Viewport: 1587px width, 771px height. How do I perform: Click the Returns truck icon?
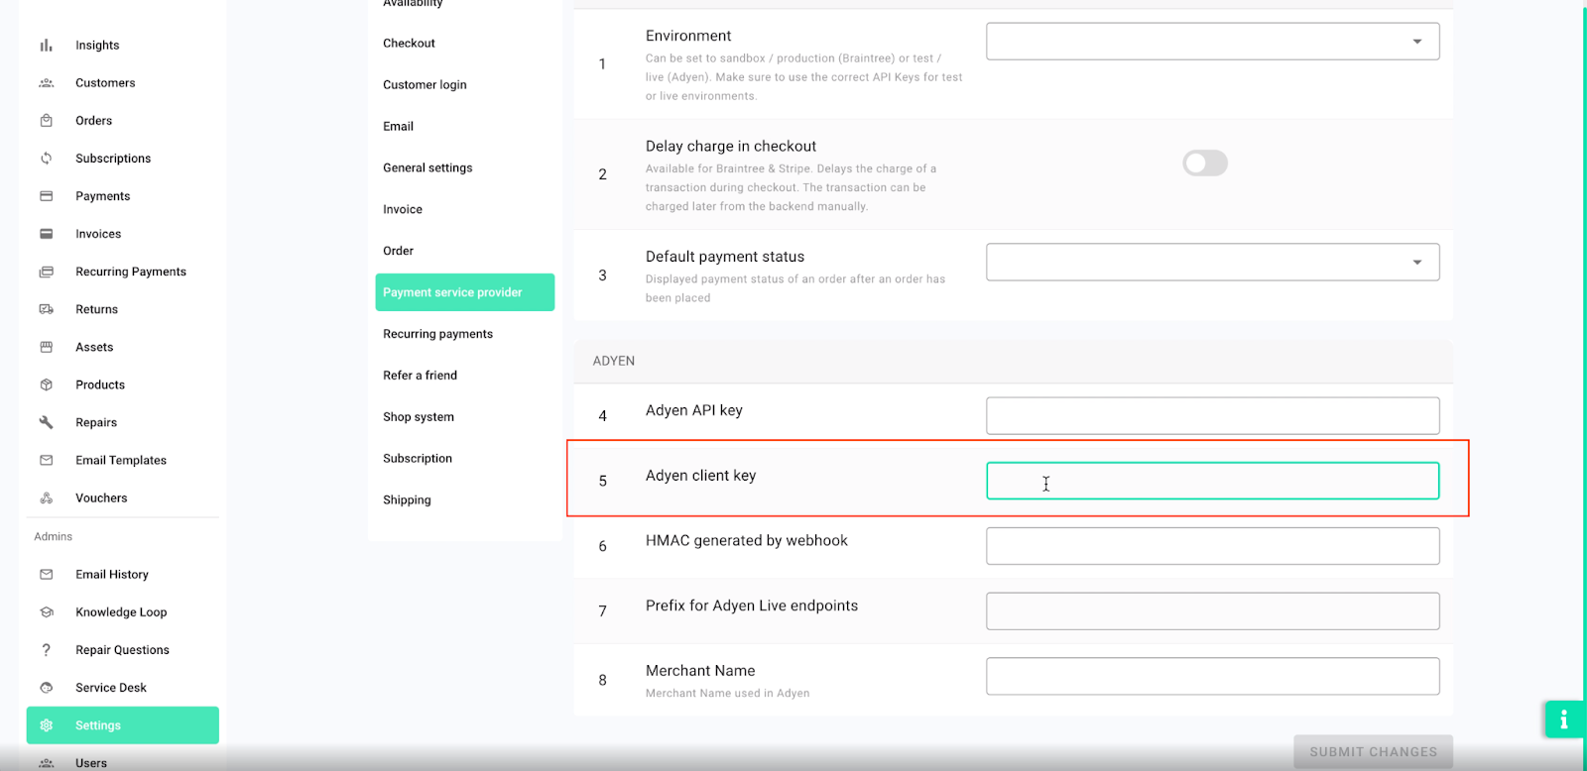click(x=46, y=309)
